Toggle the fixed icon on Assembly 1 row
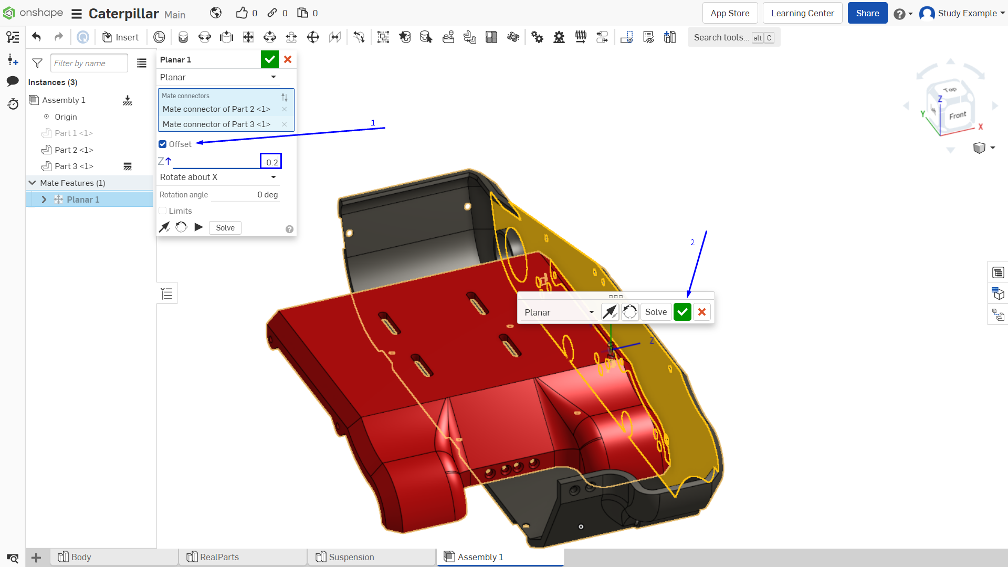 point(128,100)
